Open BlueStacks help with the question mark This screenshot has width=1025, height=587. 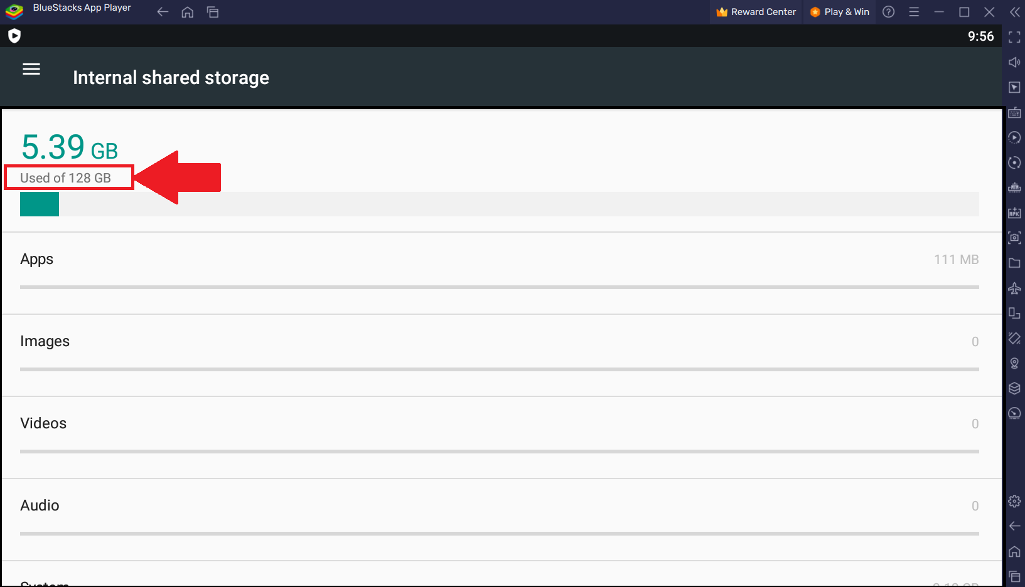888,11
